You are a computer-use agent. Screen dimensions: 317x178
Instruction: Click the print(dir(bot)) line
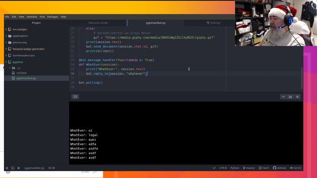click(x=100, y=51)
